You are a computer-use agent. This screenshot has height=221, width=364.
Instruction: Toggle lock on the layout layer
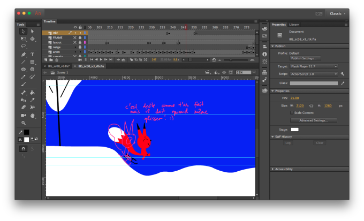(x=80, y=42)
